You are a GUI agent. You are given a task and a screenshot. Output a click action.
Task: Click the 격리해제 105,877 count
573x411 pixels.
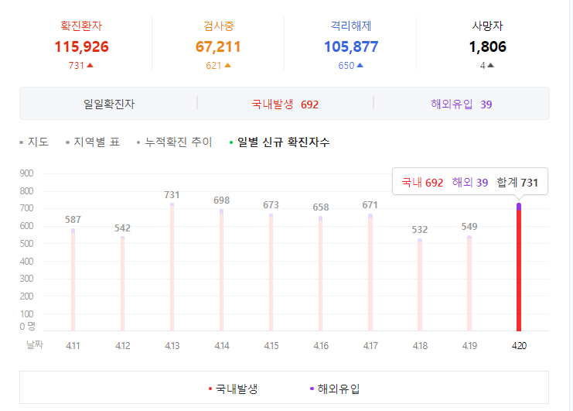351,46
